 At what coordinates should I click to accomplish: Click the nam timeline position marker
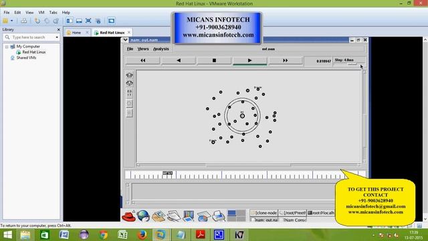pyautogui.click(x=168, y=173)
